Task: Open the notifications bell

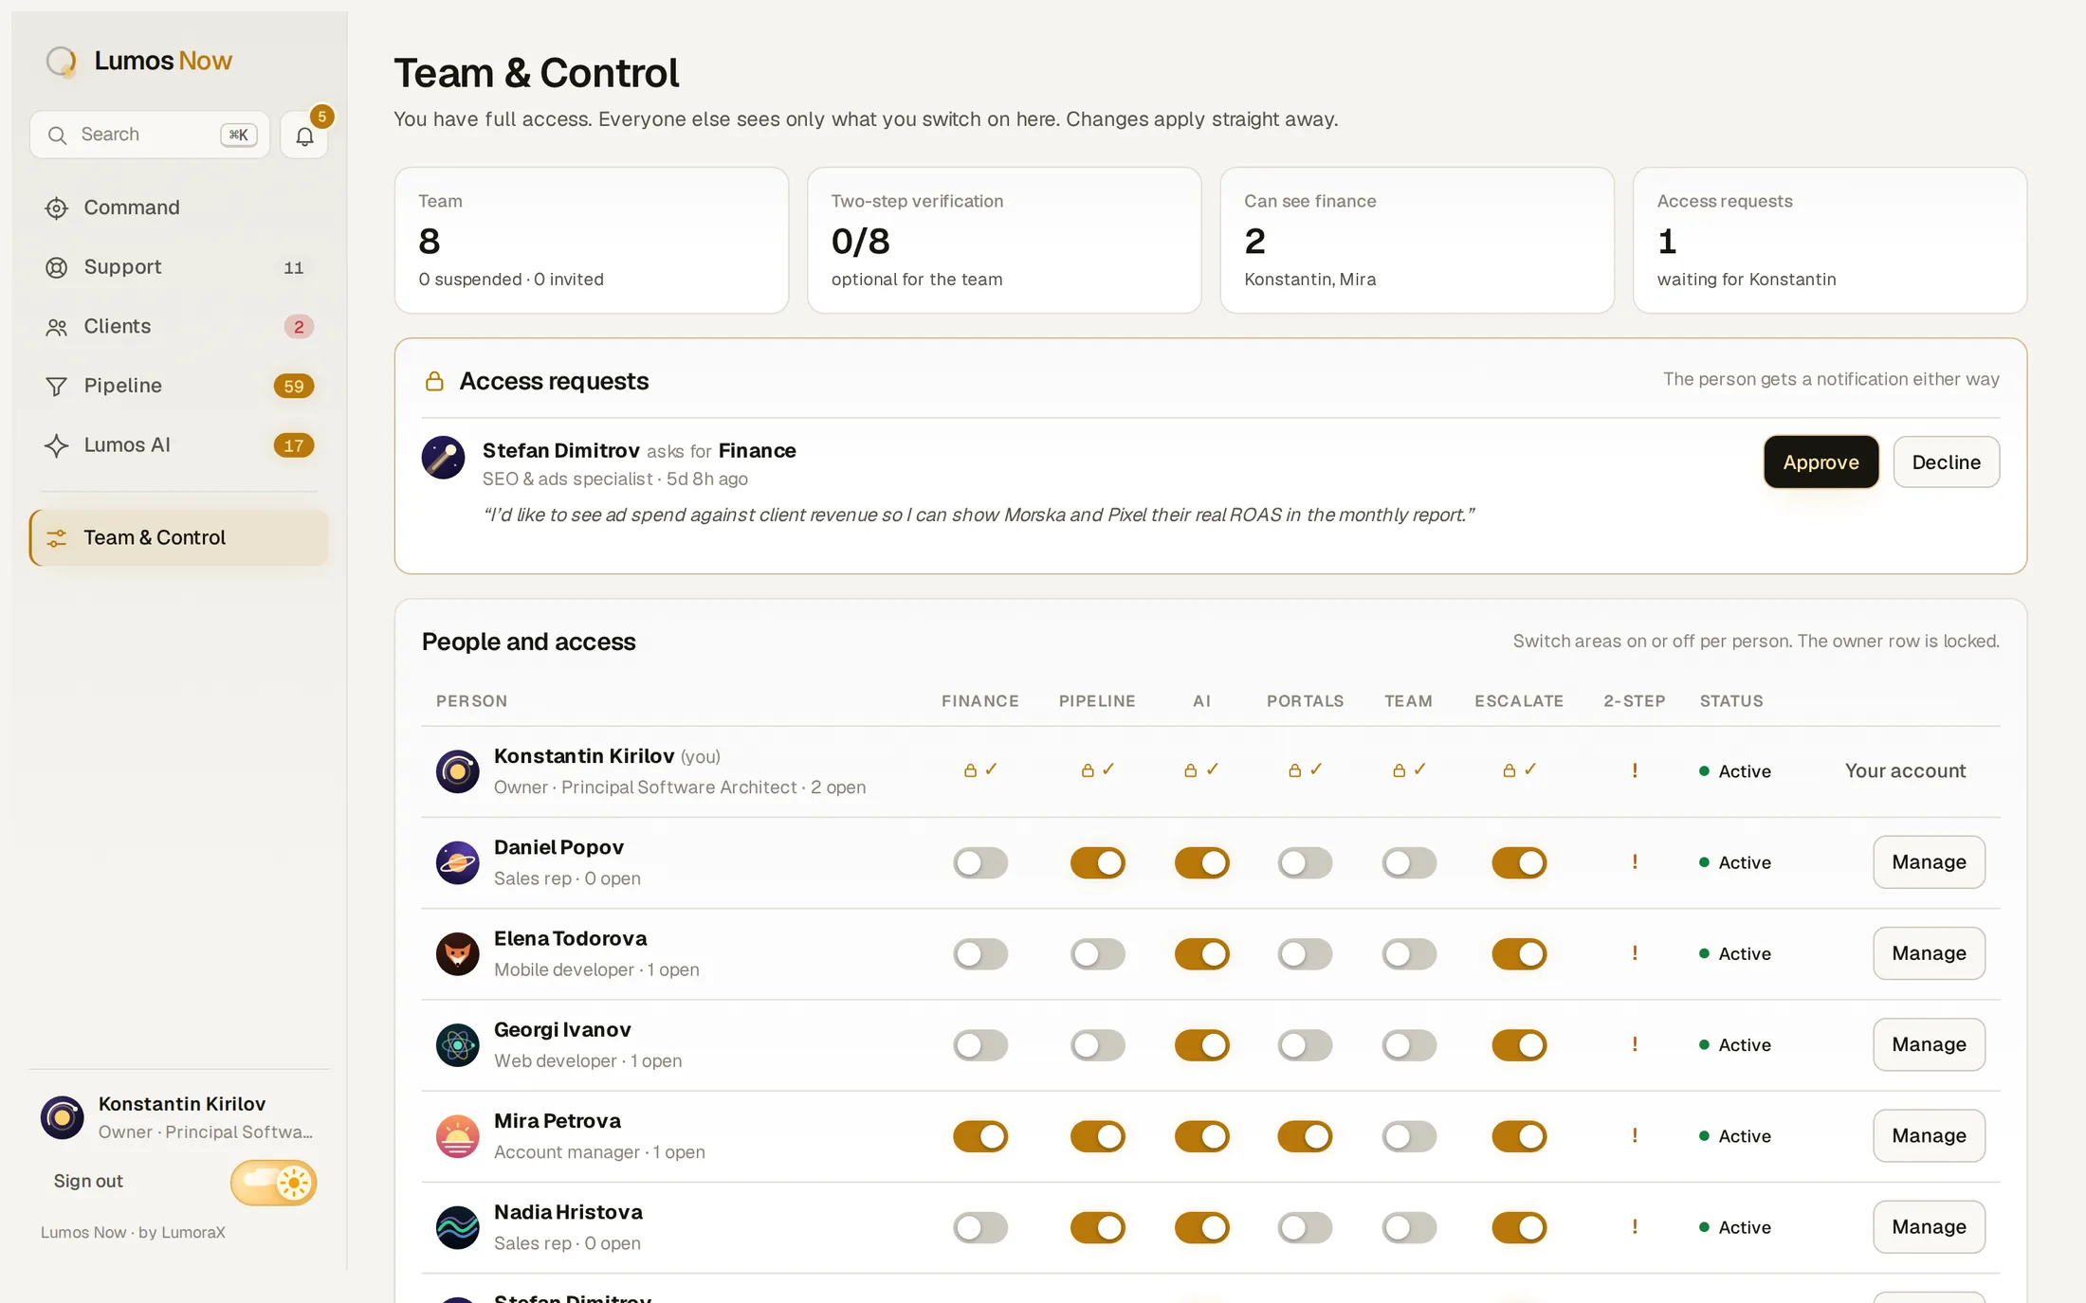Action: click(x=304, y=136)
